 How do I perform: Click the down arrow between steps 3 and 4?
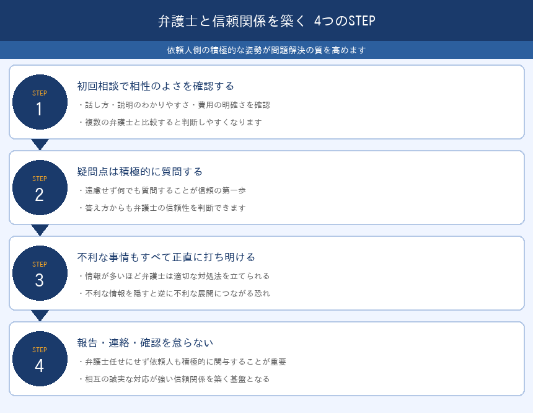(40, 315)
